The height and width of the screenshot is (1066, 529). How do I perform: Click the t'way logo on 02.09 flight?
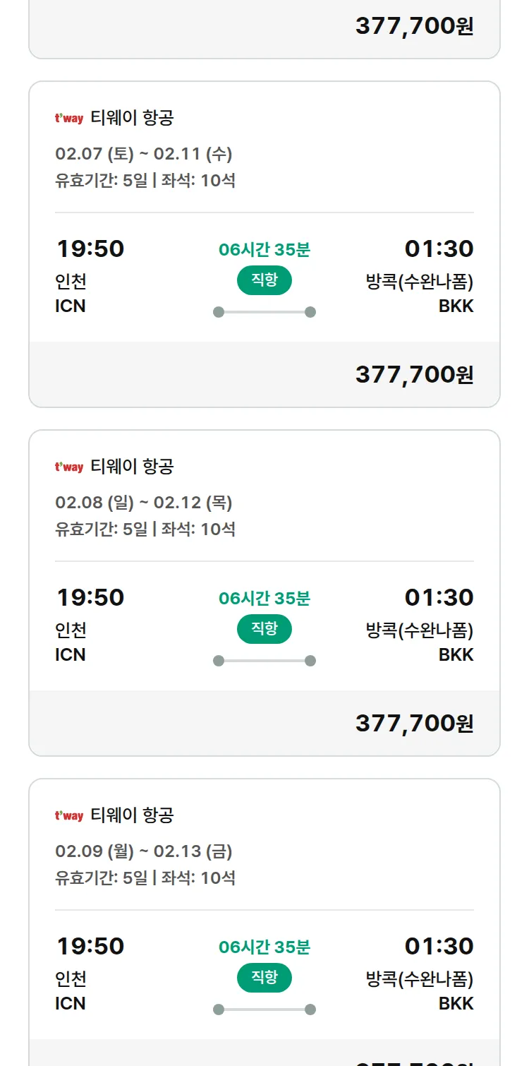tap(69, 816)
